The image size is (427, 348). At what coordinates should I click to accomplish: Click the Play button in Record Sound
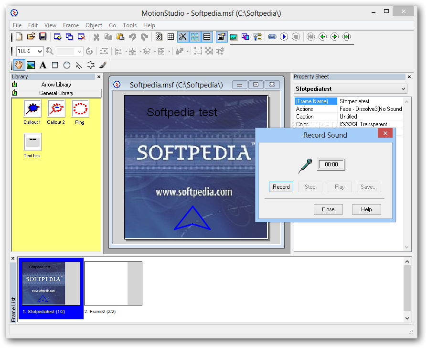tap(340, 187)
